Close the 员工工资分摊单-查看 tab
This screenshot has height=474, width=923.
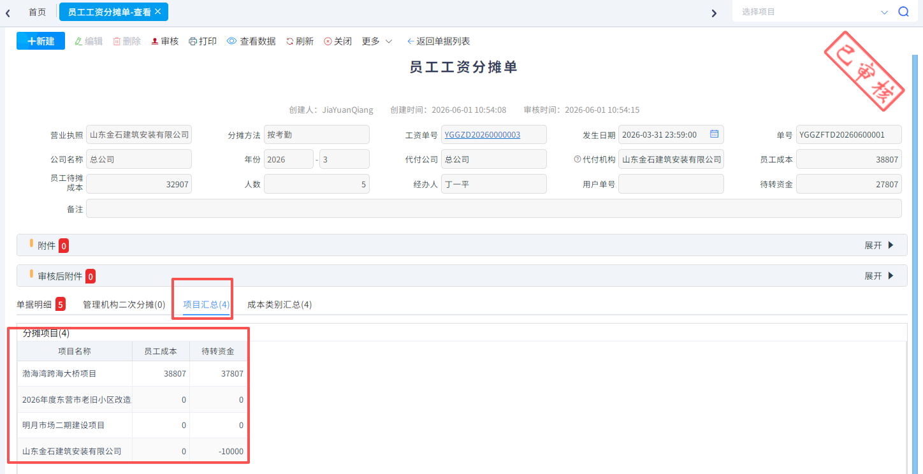158,11
